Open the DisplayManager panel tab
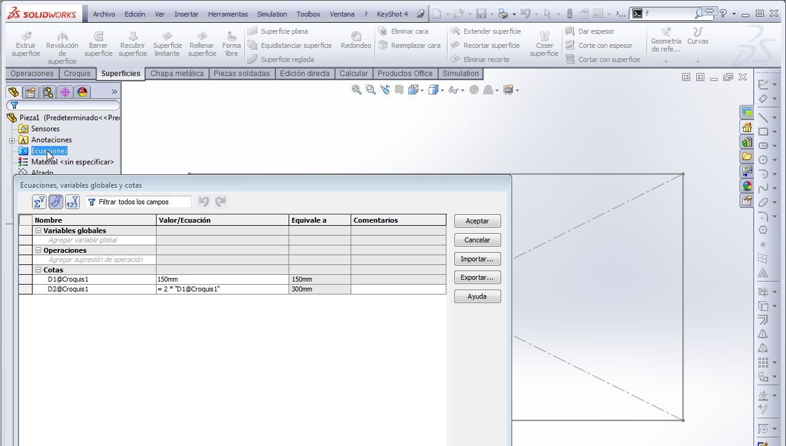 pos(82,92)
